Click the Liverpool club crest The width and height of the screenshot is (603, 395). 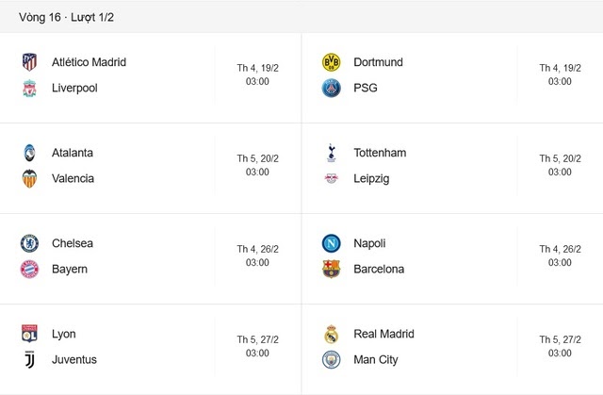28,89
